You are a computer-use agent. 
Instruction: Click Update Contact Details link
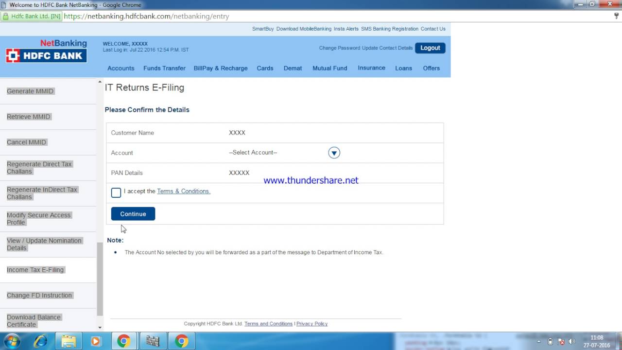[x=387, y=48]
